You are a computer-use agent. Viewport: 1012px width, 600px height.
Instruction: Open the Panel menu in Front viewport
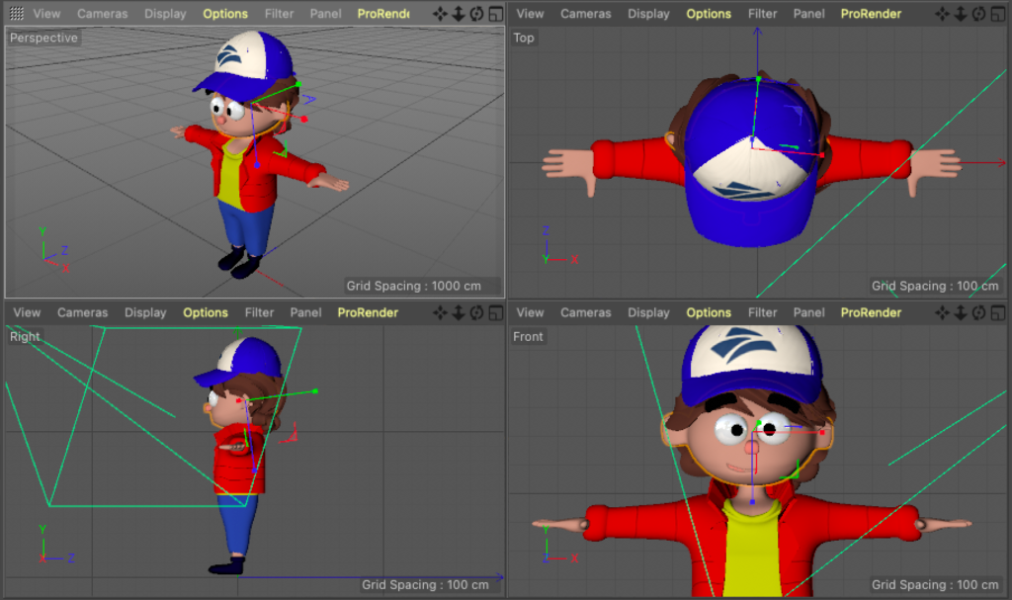(x=808, y=312)
